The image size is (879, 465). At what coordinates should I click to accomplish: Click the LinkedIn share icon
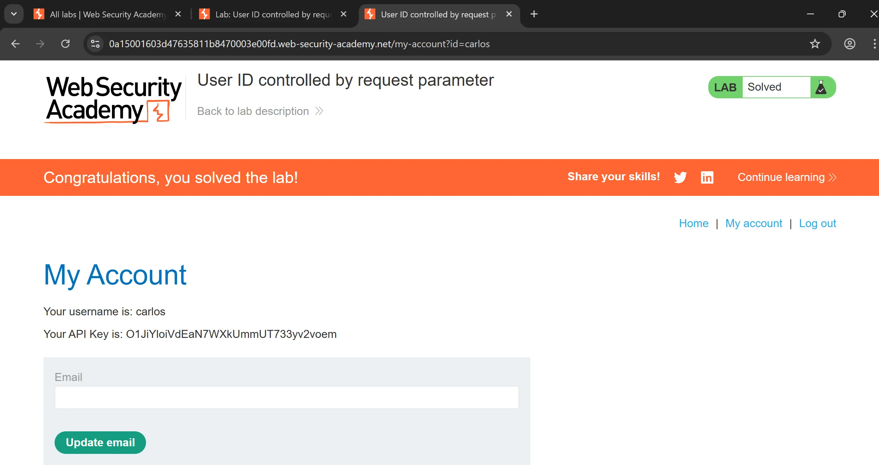[707, 177]
